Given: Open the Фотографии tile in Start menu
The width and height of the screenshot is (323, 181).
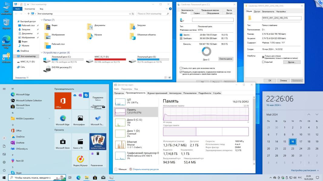Looking at the screenshot, I should pos(80,118).
